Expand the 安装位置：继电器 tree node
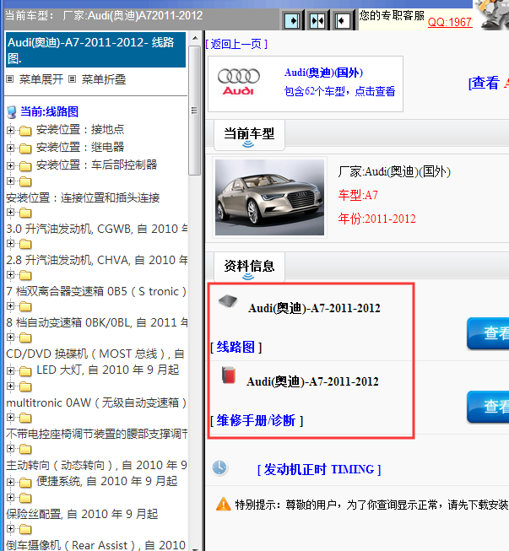Image resolution: width=509 pixels, height=551 pixels. coord(10,148)
